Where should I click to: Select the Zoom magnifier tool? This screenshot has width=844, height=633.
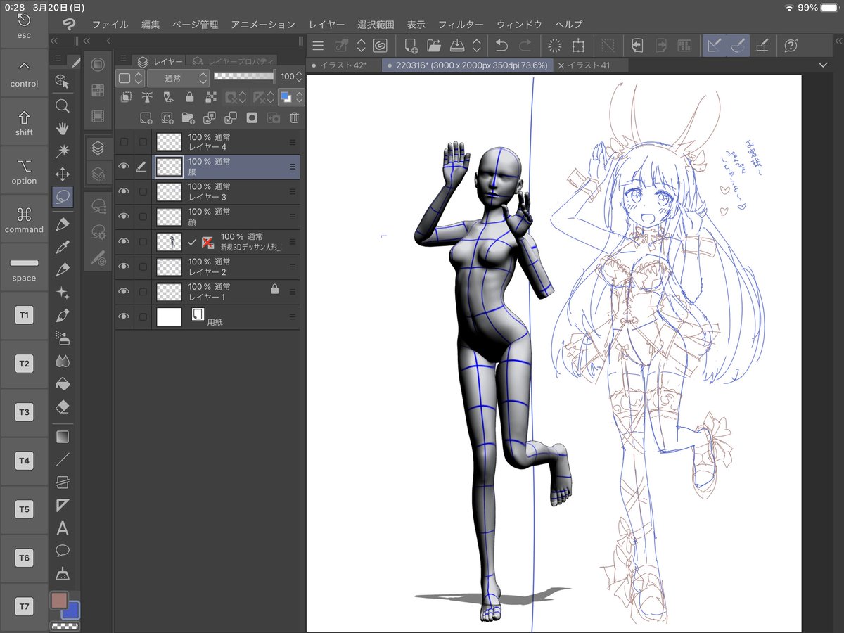coord(63,106)
